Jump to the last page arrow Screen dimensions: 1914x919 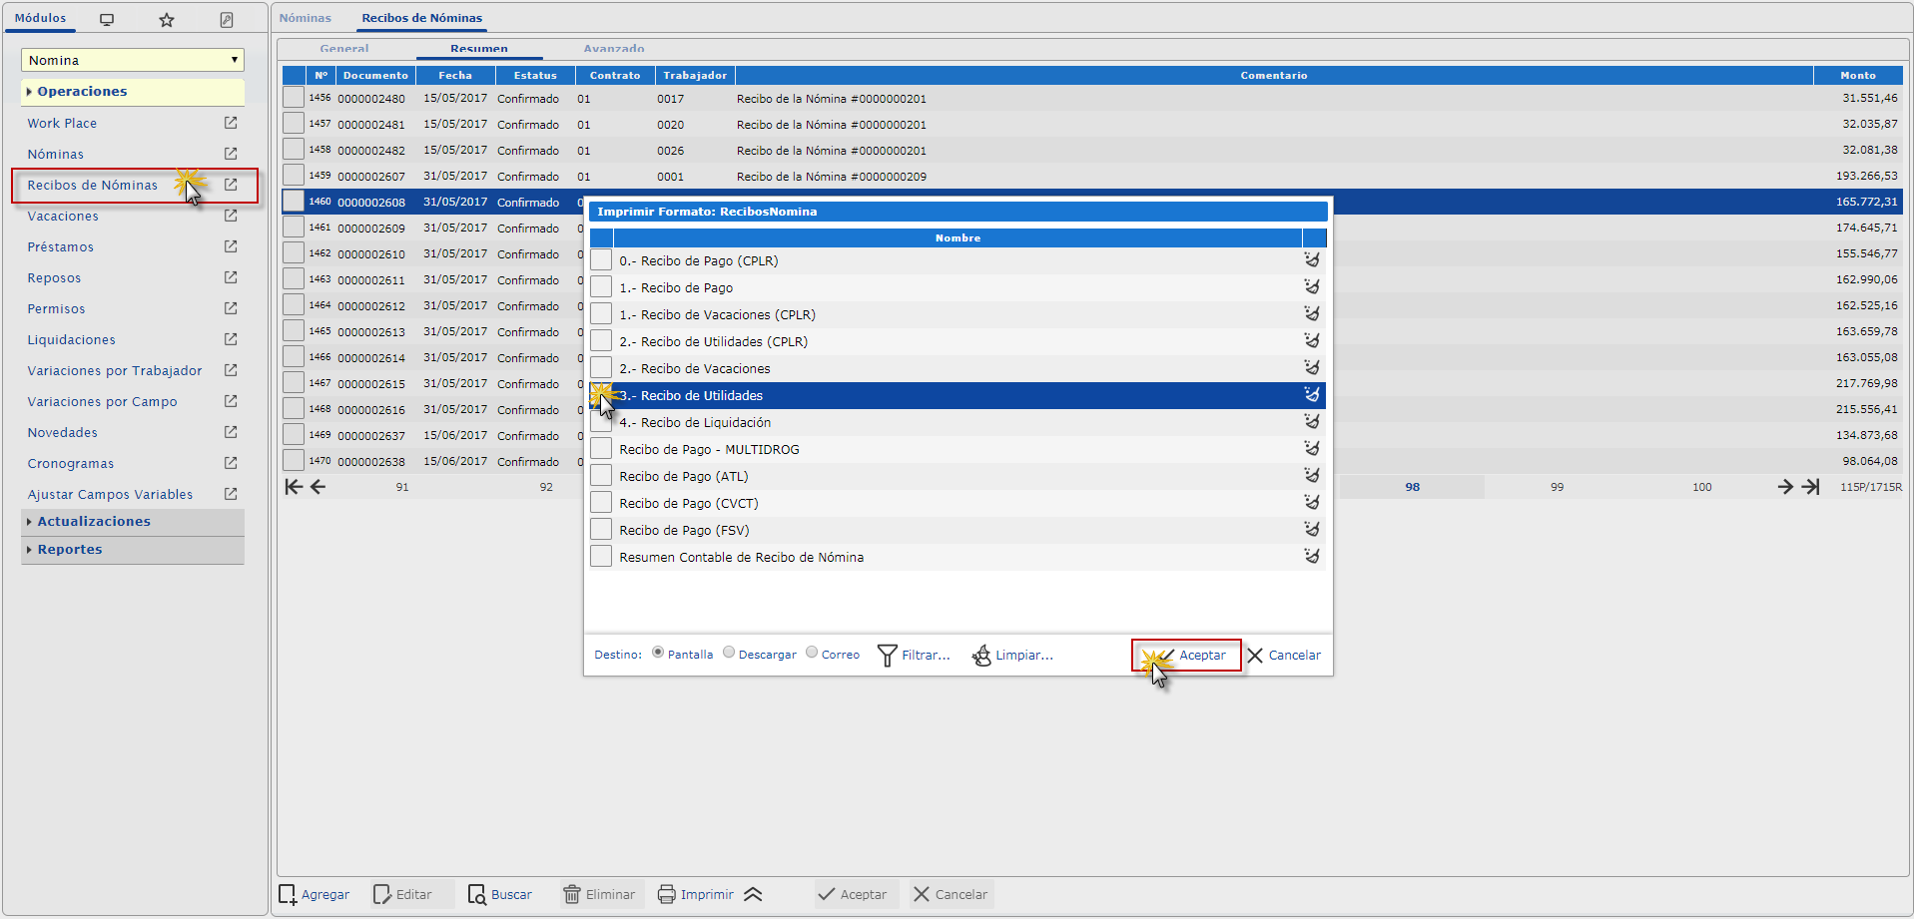pos(1810,487)
